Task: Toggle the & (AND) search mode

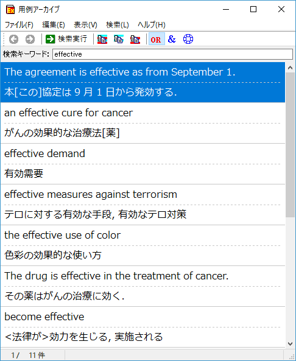Action: [x=172, y=39]
